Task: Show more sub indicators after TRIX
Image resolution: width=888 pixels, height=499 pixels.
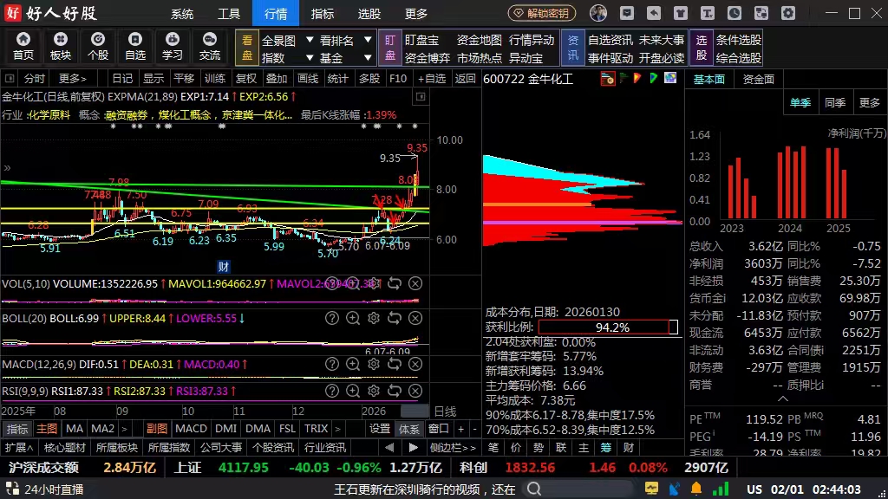Action: (337, 429)
